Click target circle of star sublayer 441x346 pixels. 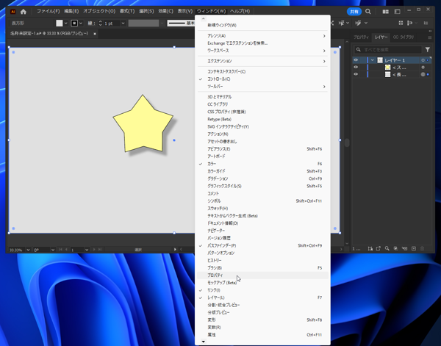coord(423,68)
